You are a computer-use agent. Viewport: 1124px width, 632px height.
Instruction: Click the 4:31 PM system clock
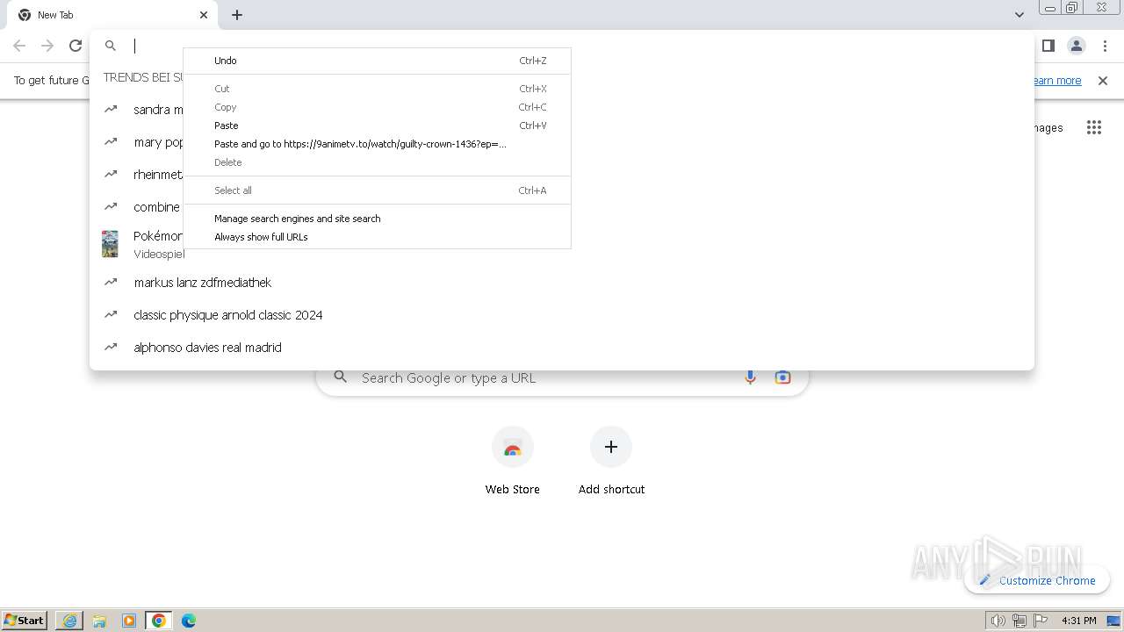click(x=1078, y=621)
